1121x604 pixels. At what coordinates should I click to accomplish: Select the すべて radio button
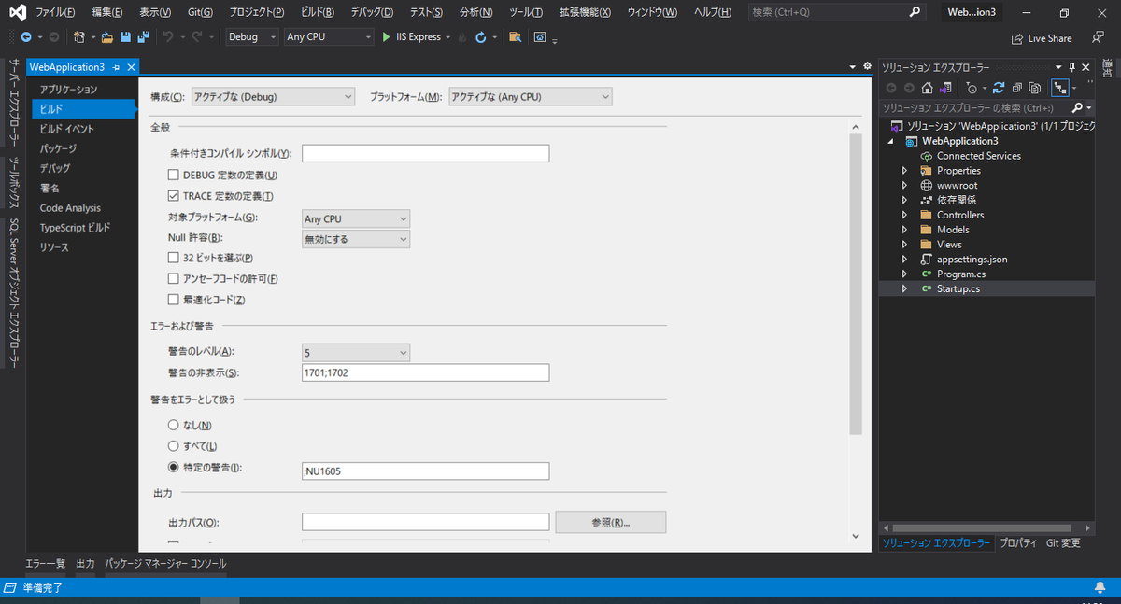(x=173, y=446)
